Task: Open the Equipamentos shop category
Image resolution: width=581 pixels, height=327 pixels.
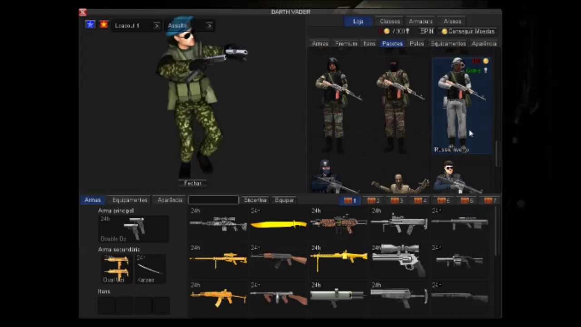Action: pos(448,44)
